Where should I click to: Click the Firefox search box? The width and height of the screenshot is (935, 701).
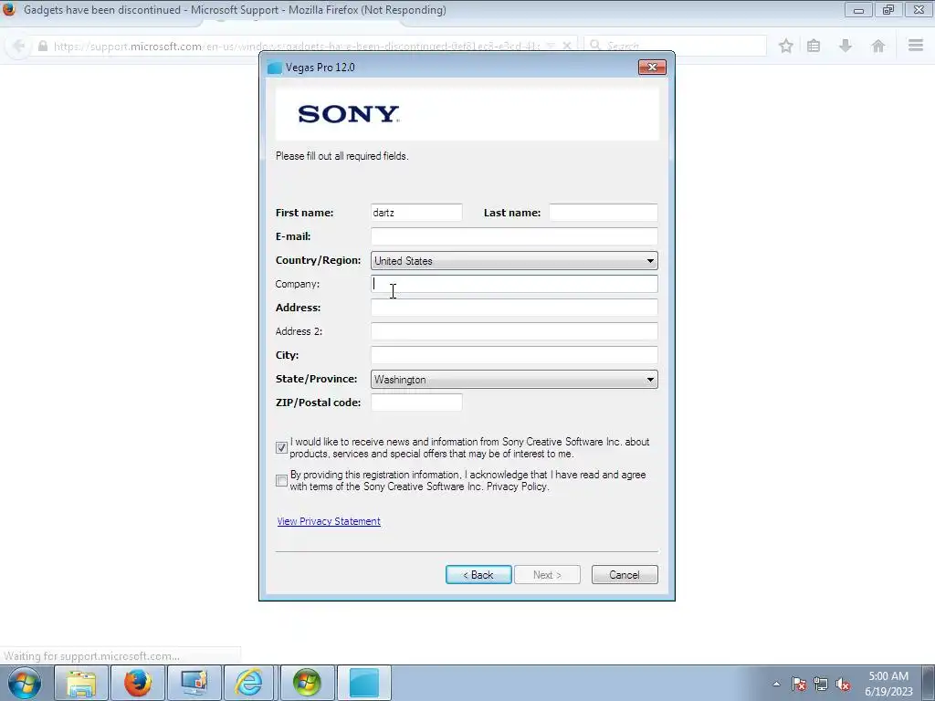[x=675, y=46]
